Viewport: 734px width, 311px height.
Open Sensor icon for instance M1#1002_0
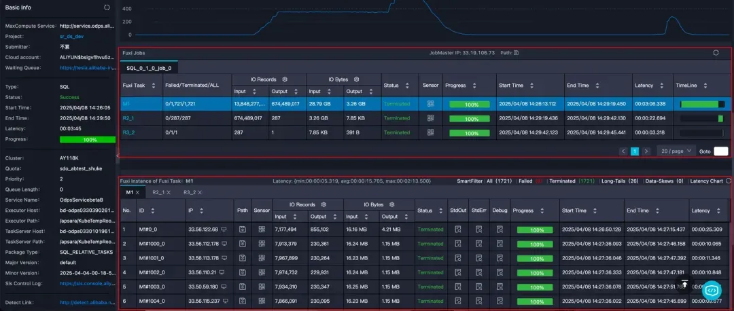click(262, 272)
